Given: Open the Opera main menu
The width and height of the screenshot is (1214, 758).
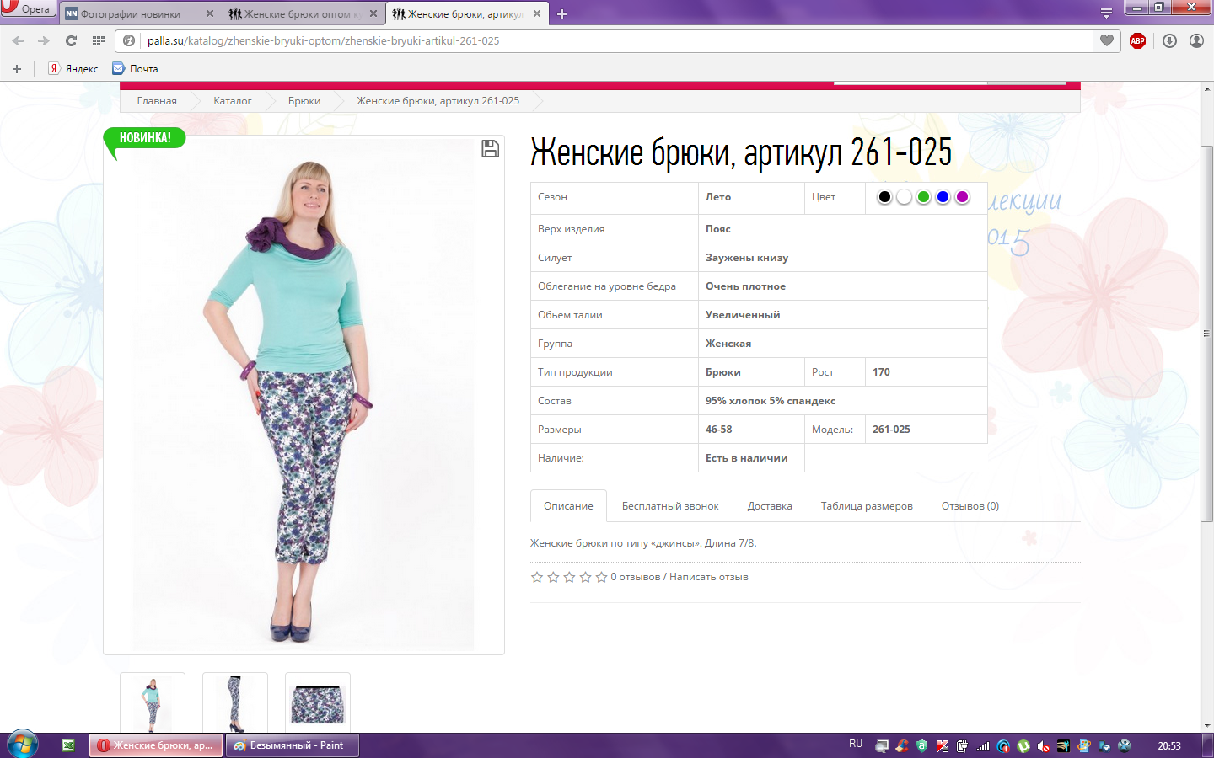Looking at the screenshot, I should click(27, 8).
